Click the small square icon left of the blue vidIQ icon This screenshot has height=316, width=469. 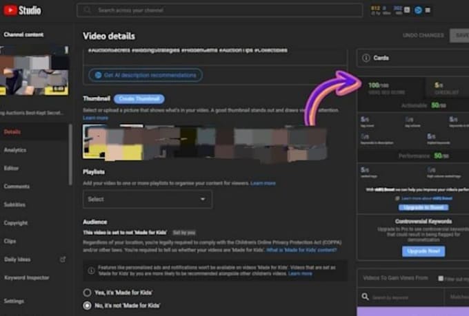pos(407,10)
